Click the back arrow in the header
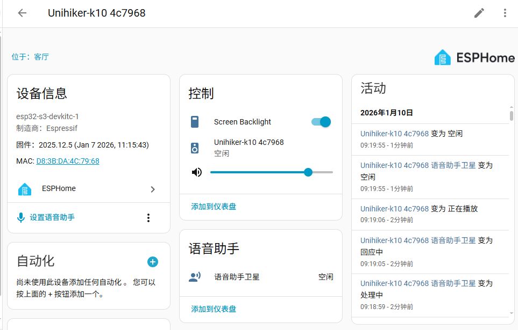Screen dimensions: 518x330 coord(21,13)
